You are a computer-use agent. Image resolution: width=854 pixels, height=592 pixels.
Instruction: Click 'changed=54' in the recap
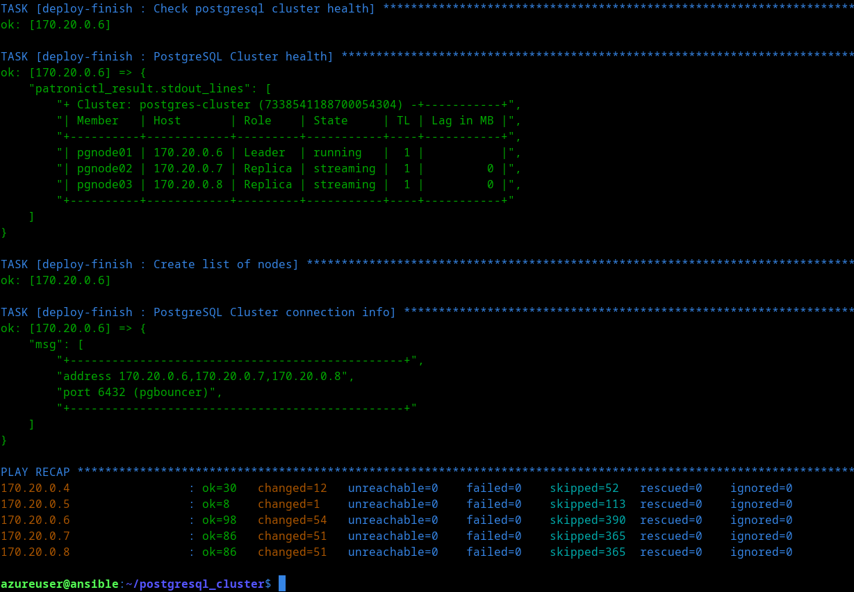[293, 520]
